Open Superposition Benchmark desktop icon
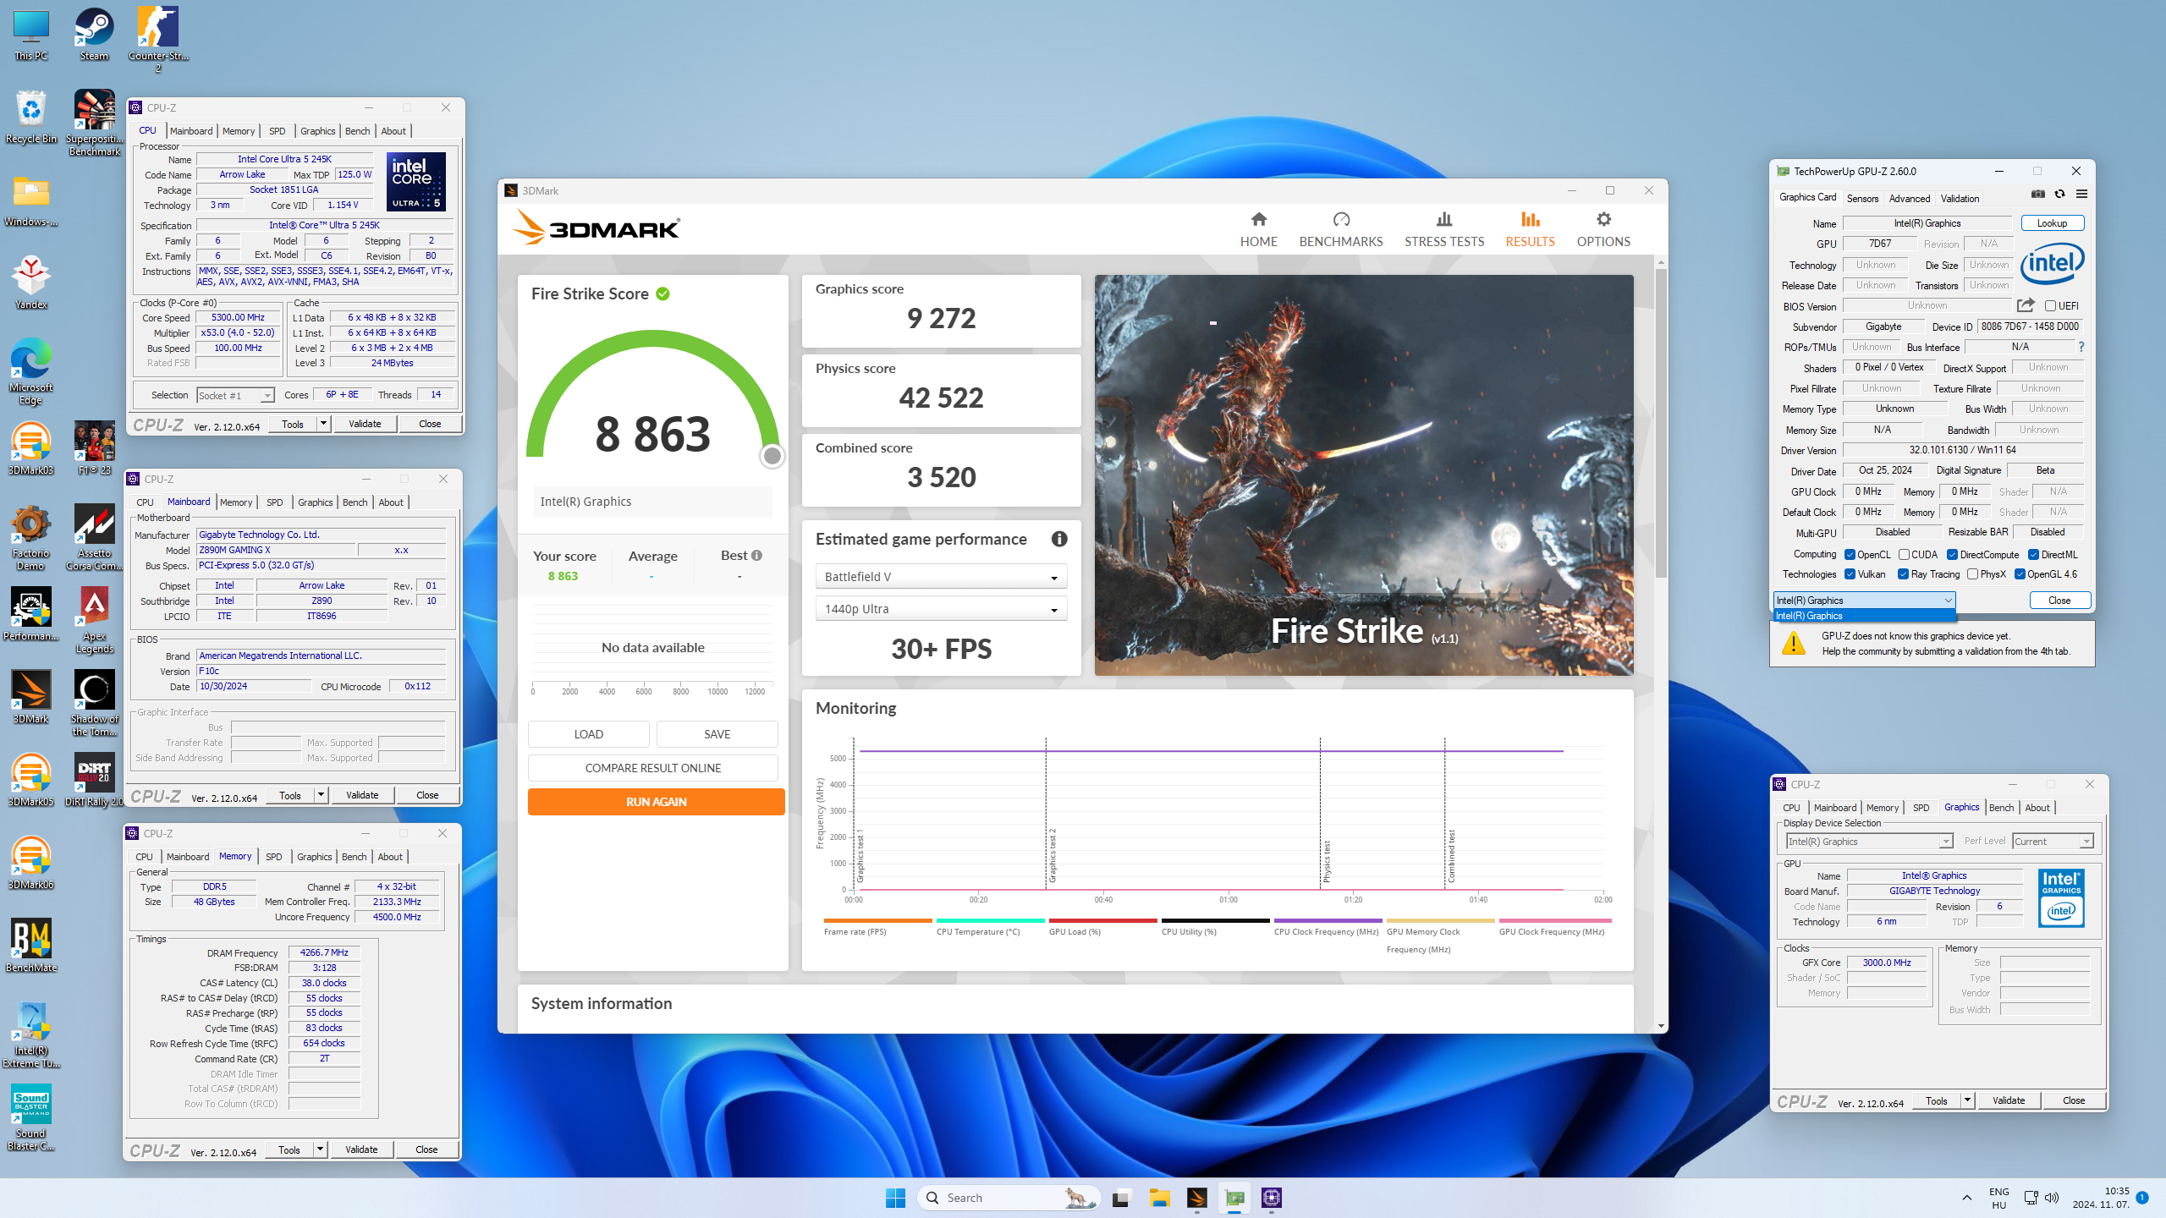The height and width of the screenshot is (1218, 2166). click(94, 123)
